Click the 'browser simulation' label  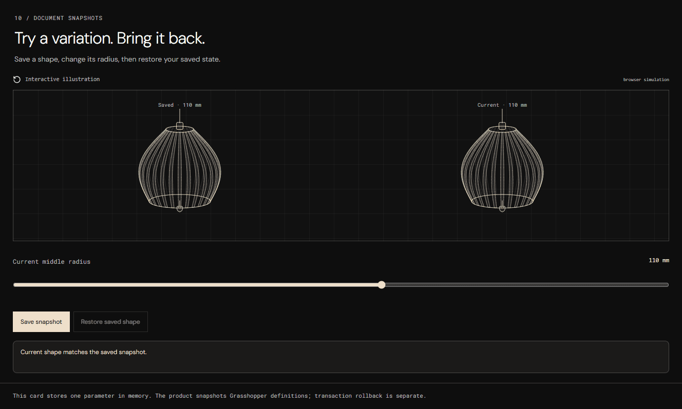(x=646, y=80)
